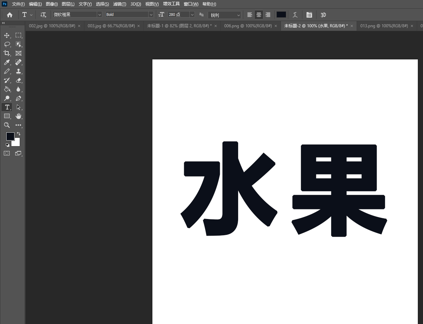The width and height of the screenshot is (423, 324).
Task: Select the Pen tool
Action: (x=19, y=98)
